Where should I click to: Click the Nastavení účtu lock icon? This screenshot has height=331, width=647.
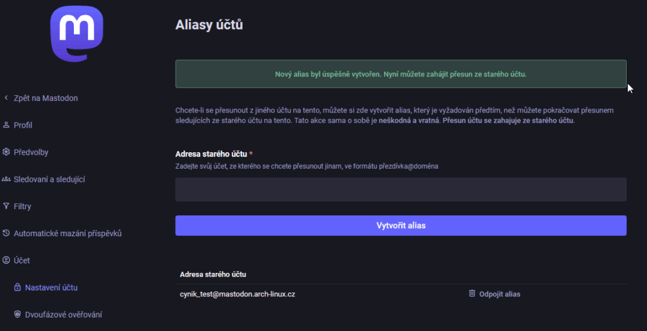[x=17, y=287]
